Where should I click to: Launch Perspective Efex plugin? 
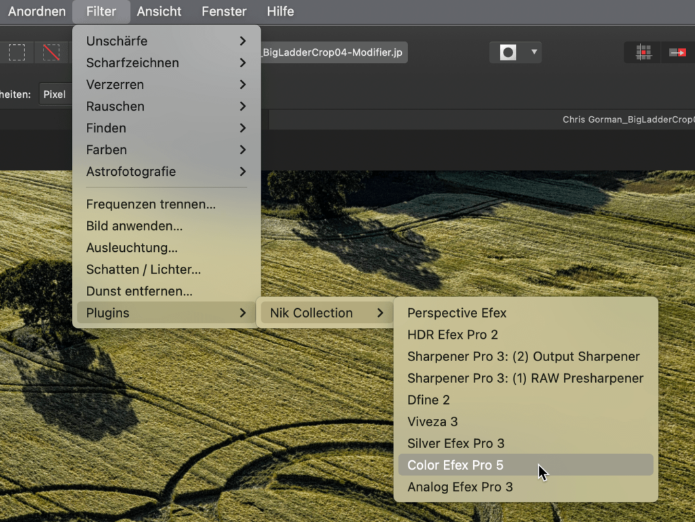click(526, 312)
